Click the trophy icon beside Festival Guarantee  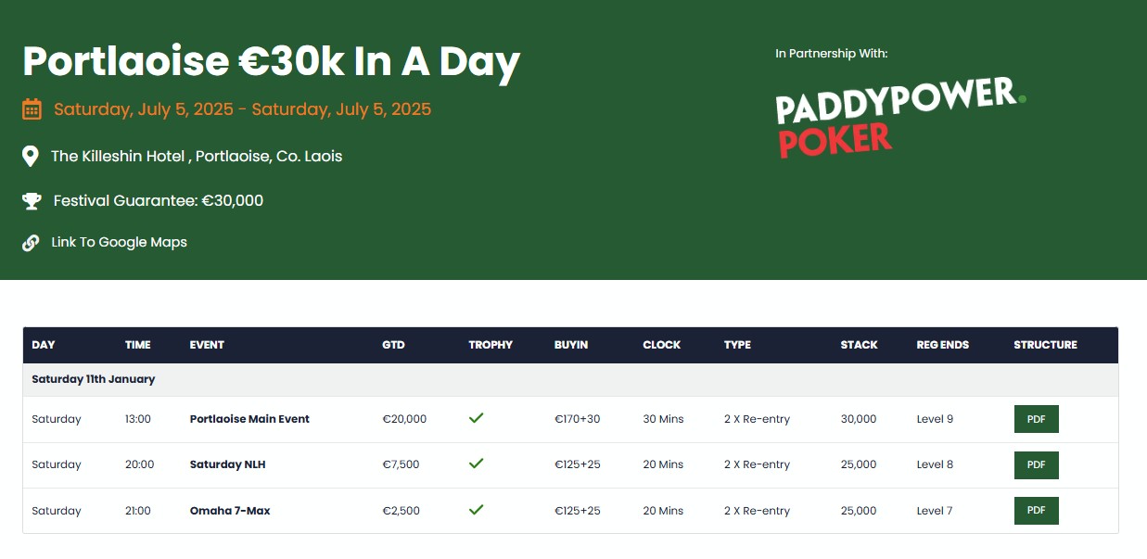click(32, 200)
